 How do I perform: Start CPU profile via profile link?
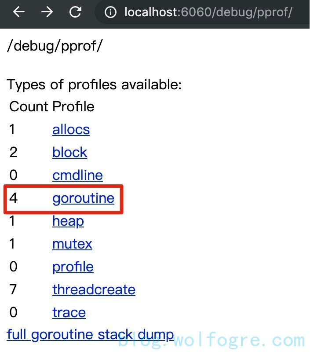coord(73,267)
